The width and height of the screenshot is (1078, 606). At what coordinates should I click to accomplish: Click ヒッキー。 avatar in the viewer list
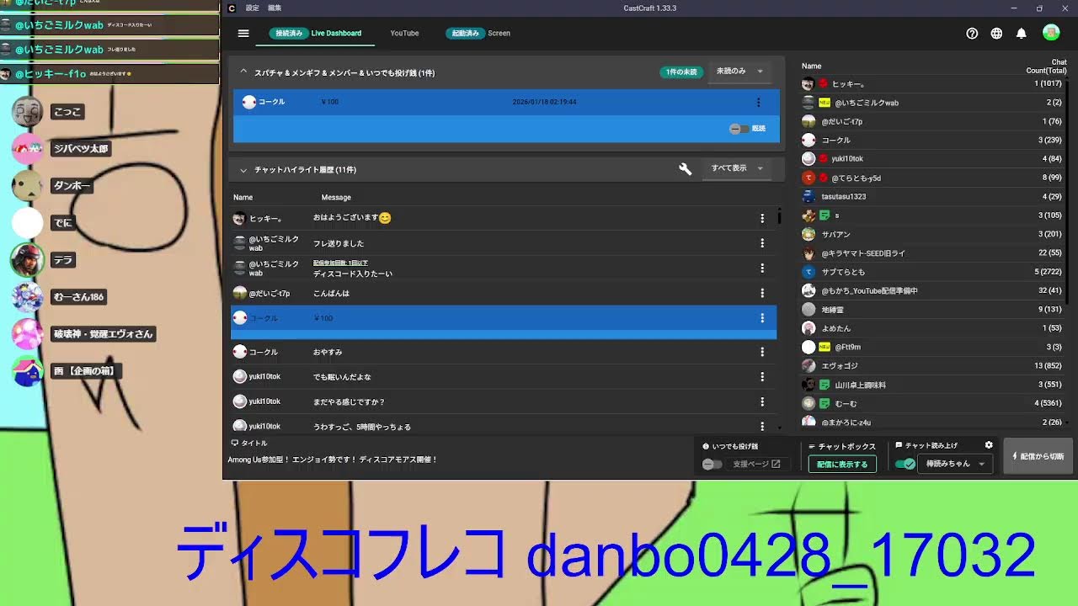point(808,84)
